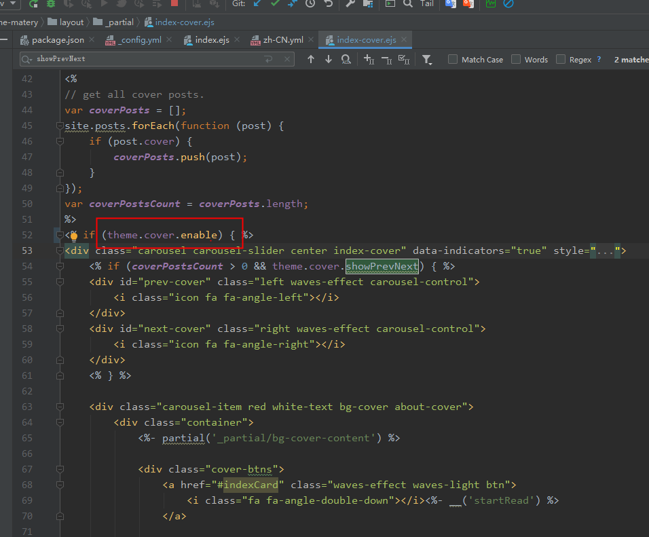Close the index.ejs tab
The height and width of the screenshot is (537, 649).
click(237, 39)
